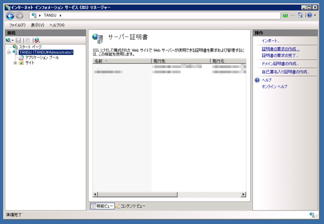This screenshot has width=324, height=224.
Task: Click the アプリケーション プール icon
Action: [x=21, y=57]
